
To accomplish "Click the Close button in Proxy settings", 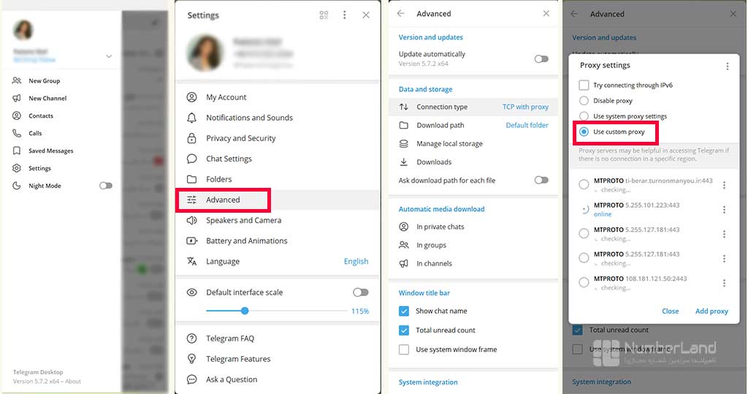I will click(x=671, y=311).
